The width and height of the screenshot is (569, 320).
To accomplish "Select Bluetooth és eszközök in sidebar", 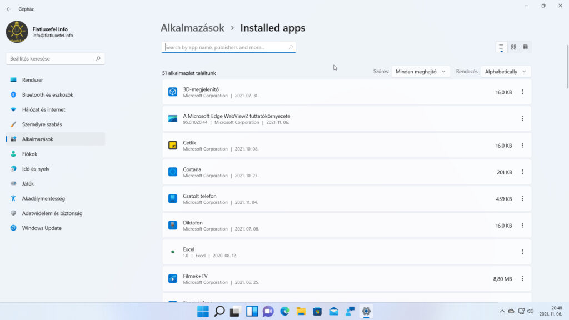I will (55, 94).
